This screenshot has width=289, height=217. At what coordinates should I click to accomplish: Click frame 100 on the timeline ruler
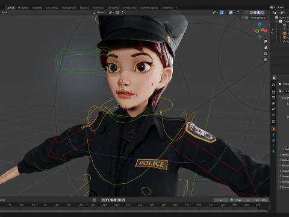coord(81,205)
